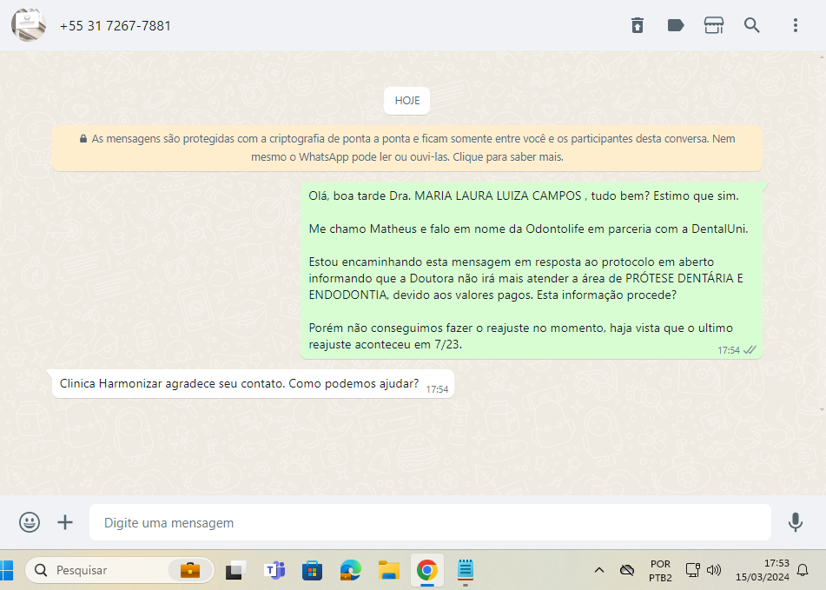
Task: Click the Google Chrome taskbar icon
Action: click(427, 570)
